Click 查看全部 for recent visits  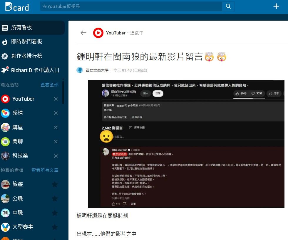tap(49, 85)
